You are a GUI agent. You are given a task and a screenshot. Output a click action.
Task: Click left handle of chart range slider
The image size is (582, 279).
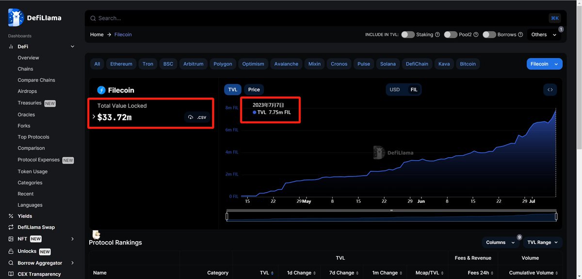coord(227,216)
